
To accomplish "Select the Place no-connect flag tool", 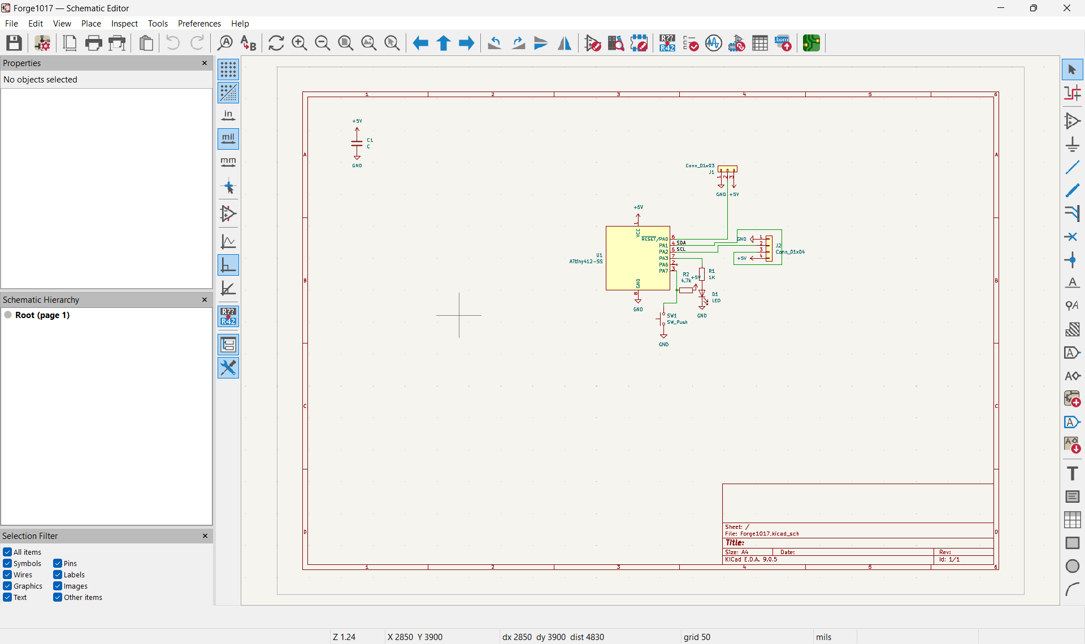I will [1072, 237].
